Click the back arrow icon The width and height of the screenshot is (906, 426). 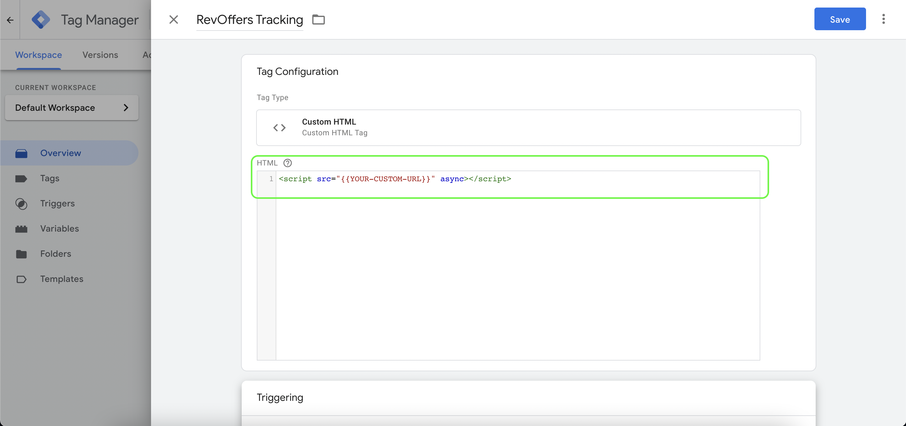tap(10, 20)
